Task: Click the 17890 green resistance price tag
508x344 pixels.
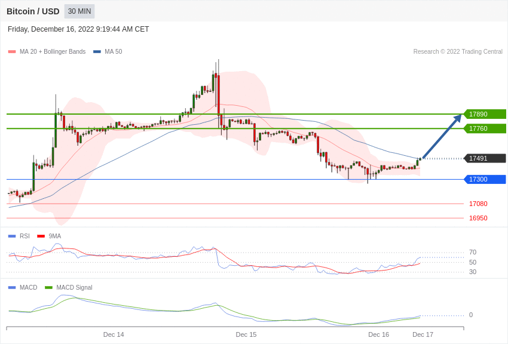Action: click(484, 114)
